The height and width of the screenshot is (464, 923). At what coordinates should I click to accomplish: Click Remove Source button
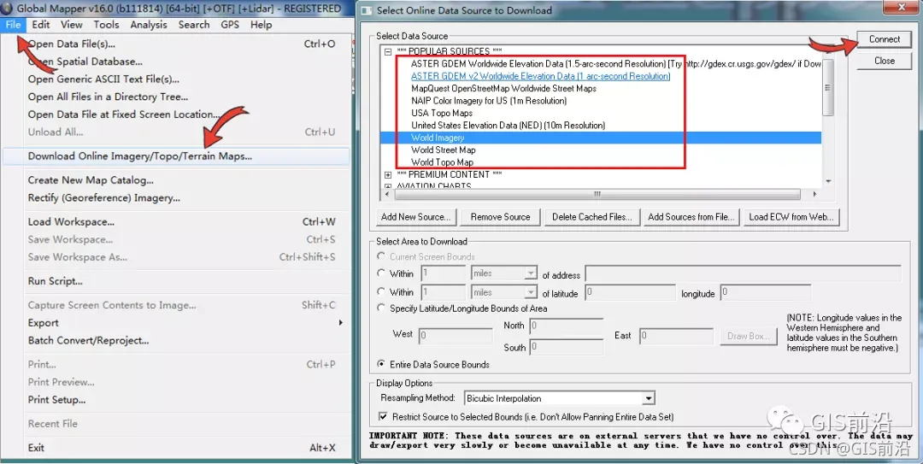[500, 217]
